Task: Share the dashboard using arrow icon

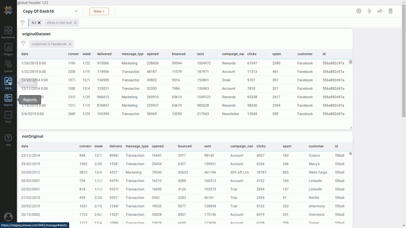Action: pos(380,11)
